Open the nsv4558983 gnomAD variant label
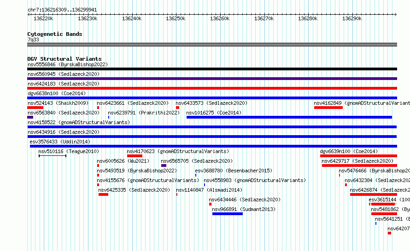Viewport: 410px width, 251px height. (255, 180)
